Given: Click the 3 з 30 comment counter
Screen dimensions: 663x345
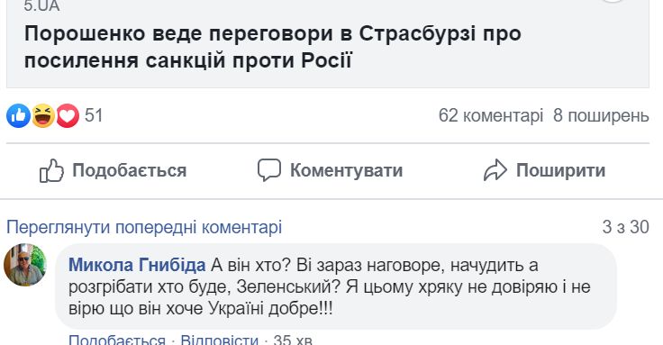Looking at the screenshot, I should (626, 228).
